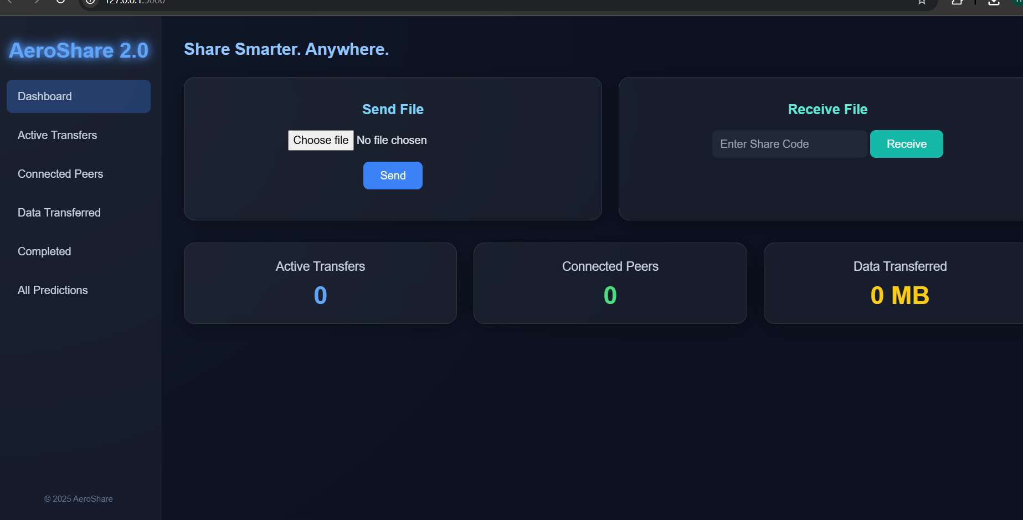The width and height of the screenshot is (1023, 520).
Task: Click Choose file to pick a file
Action: pos(320,140)
